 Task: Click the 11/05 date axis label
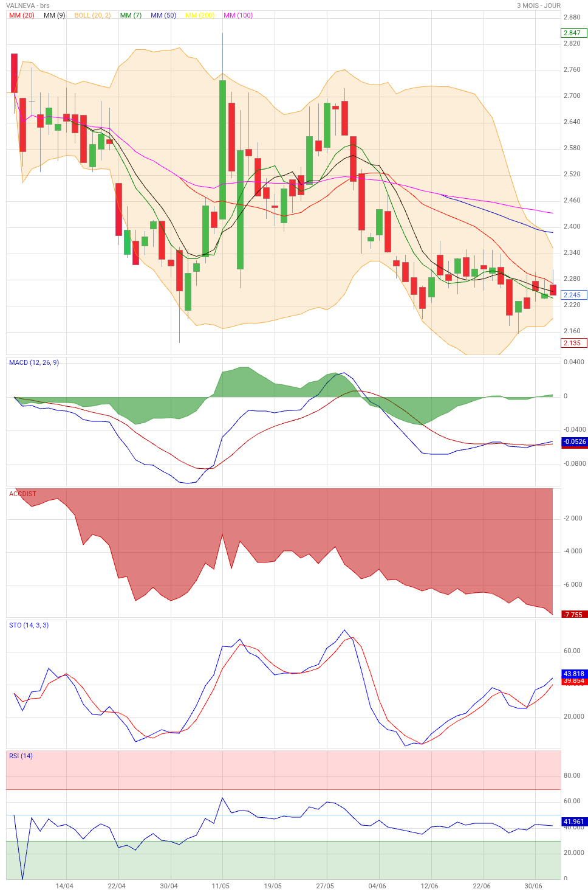220,886
